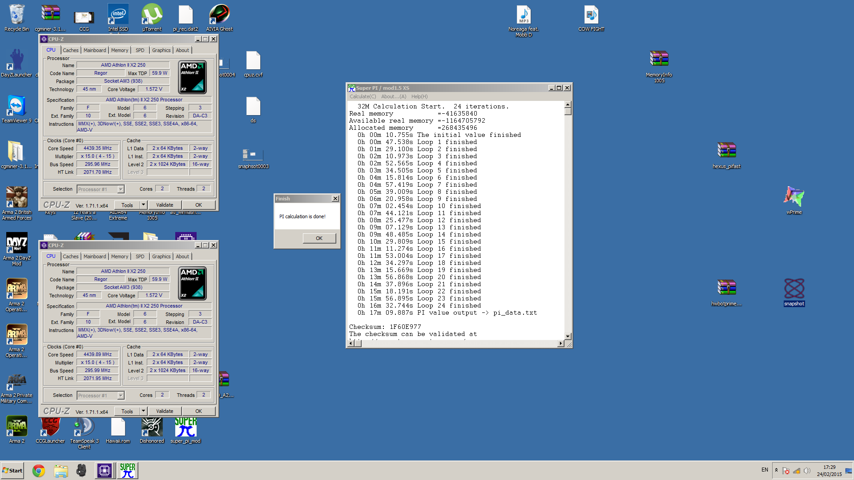Click the Super PI horizontal scrollbar right arrow
The height and width of the screenshot is (480, 854).
(560, 344)
